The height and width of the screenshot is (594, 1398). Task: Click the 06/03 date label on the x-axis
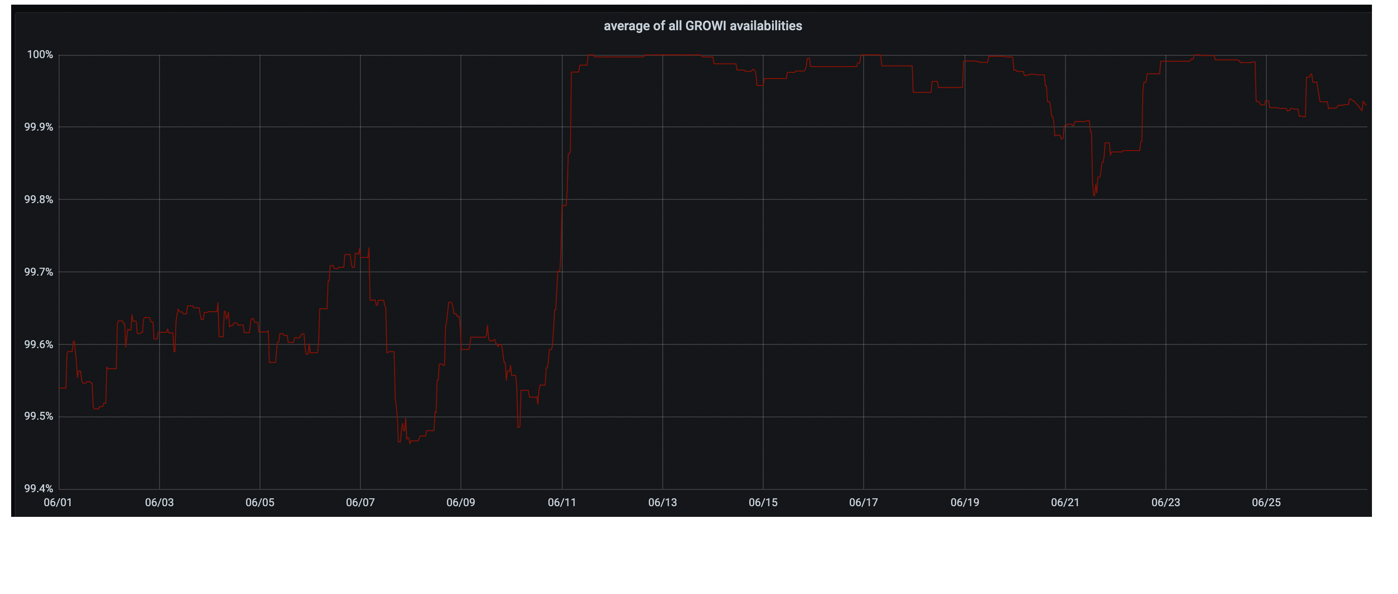pyautogui.click(x=159, y=502)
